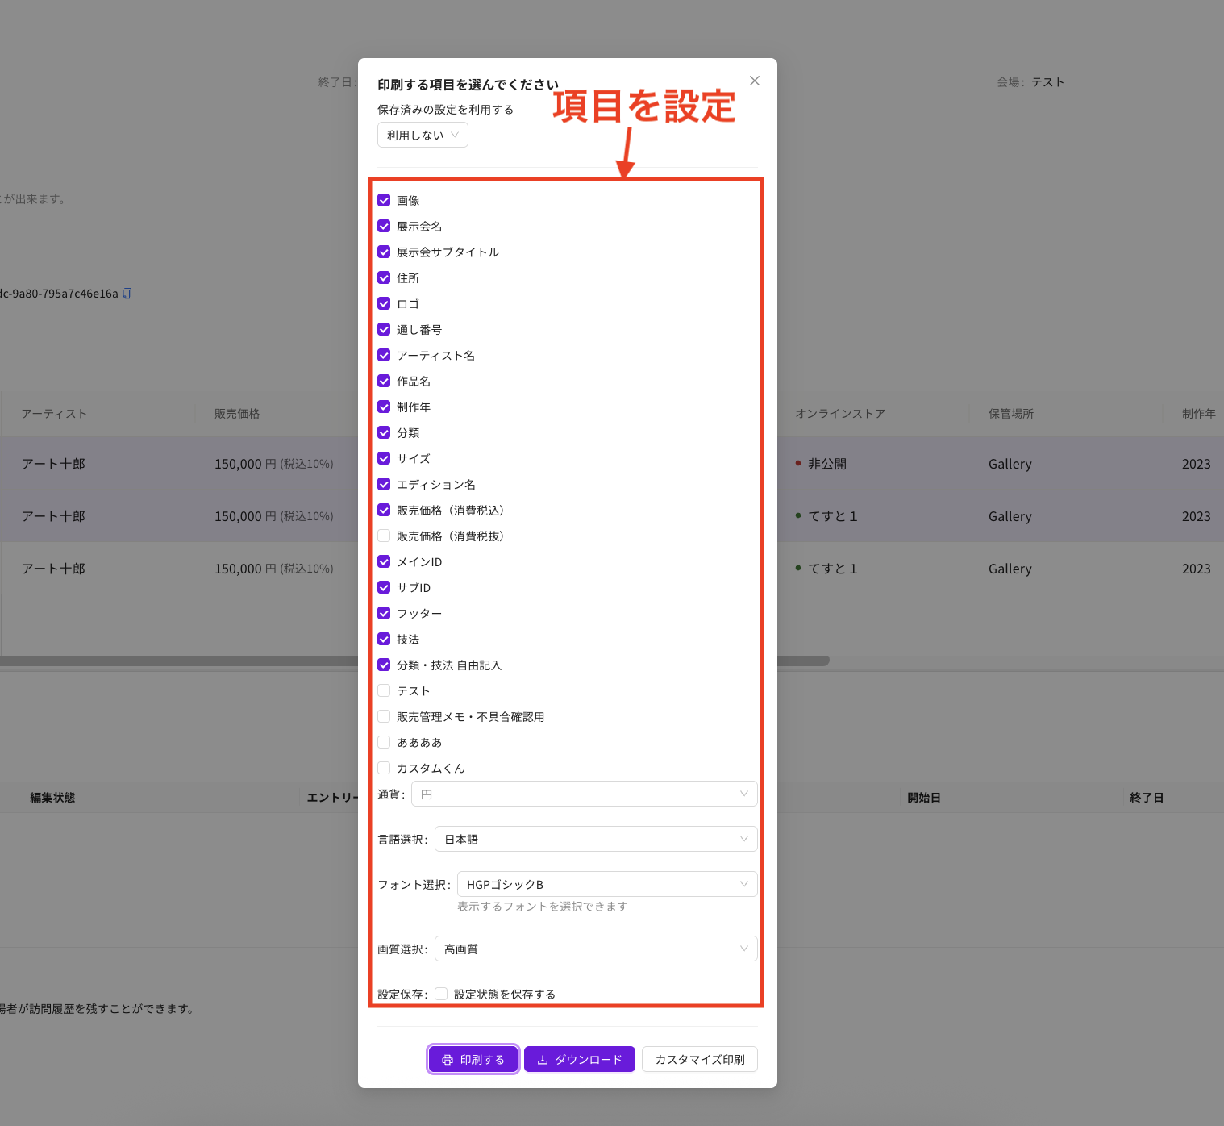This screenshot has height=1126, width=1224.
Task: Open カスタマイズ印刷 option
Action: click(699, 1059)
